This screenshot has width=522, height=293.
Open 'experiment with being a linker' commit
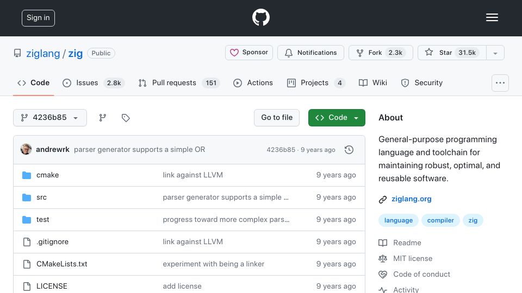pos(213,264)
